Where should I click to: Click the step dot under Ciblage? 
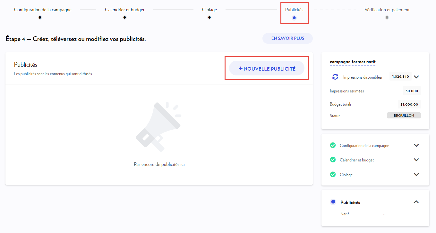[x=209, y=17]
